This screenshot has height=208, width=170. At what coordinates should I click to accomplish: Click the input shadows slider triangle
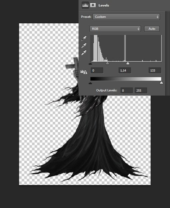(90, 63)
